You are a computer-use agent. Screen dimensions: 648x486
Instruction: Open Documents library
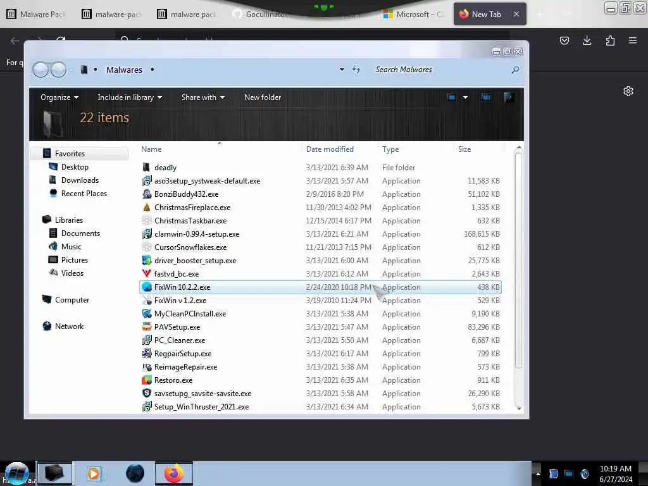[80, 233]
